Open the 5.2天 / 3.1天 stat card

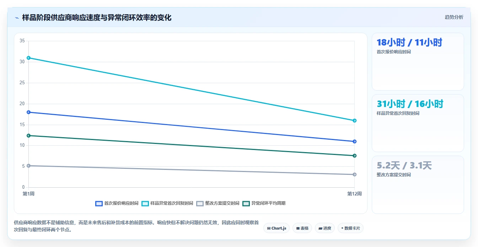click(x=418, y=185)
